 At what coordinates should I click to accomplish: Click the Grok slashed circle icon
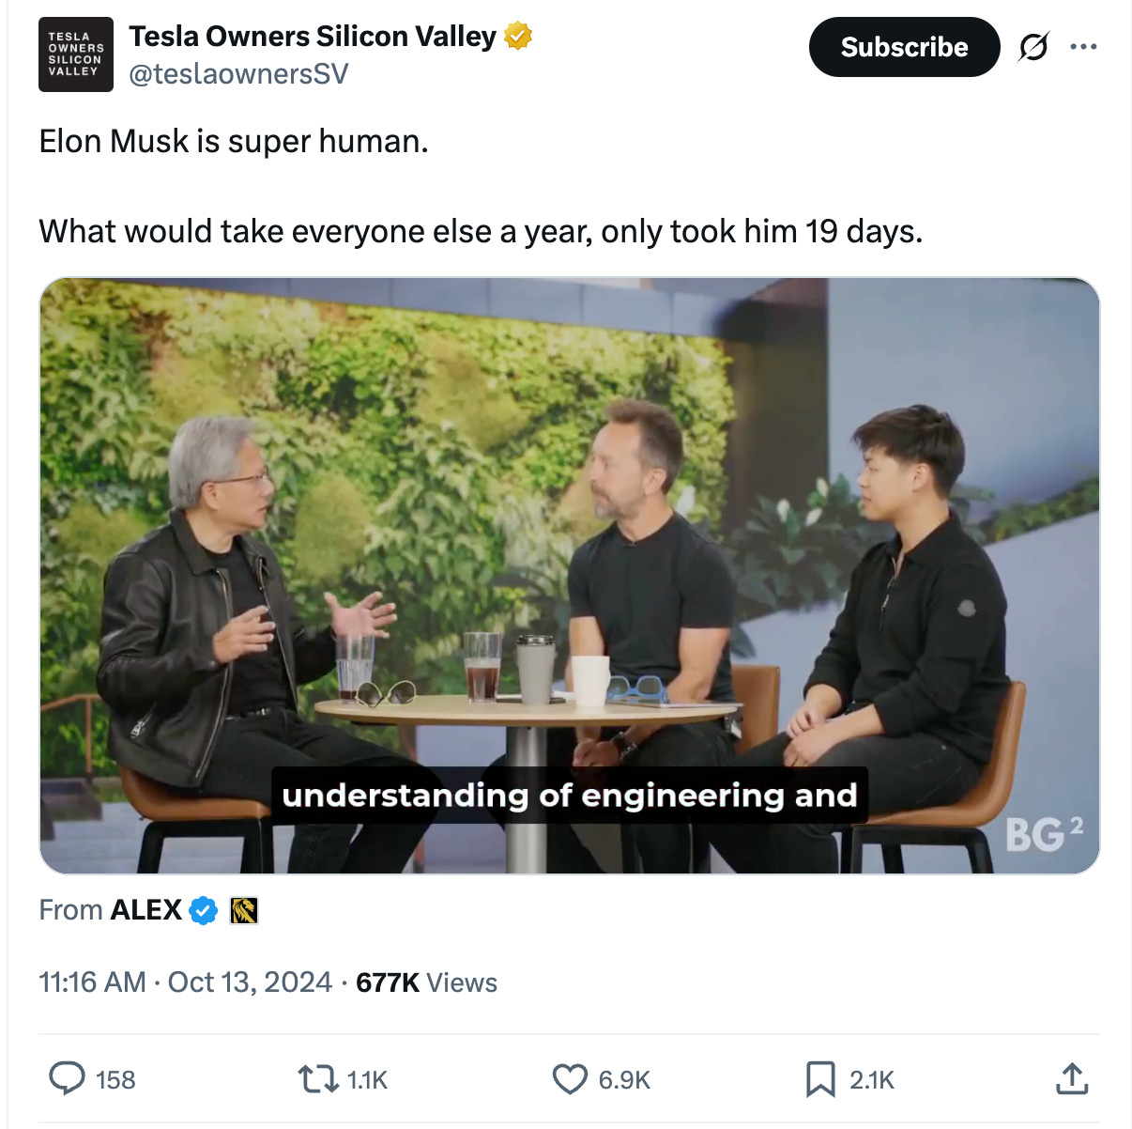tap(1033, 46)
